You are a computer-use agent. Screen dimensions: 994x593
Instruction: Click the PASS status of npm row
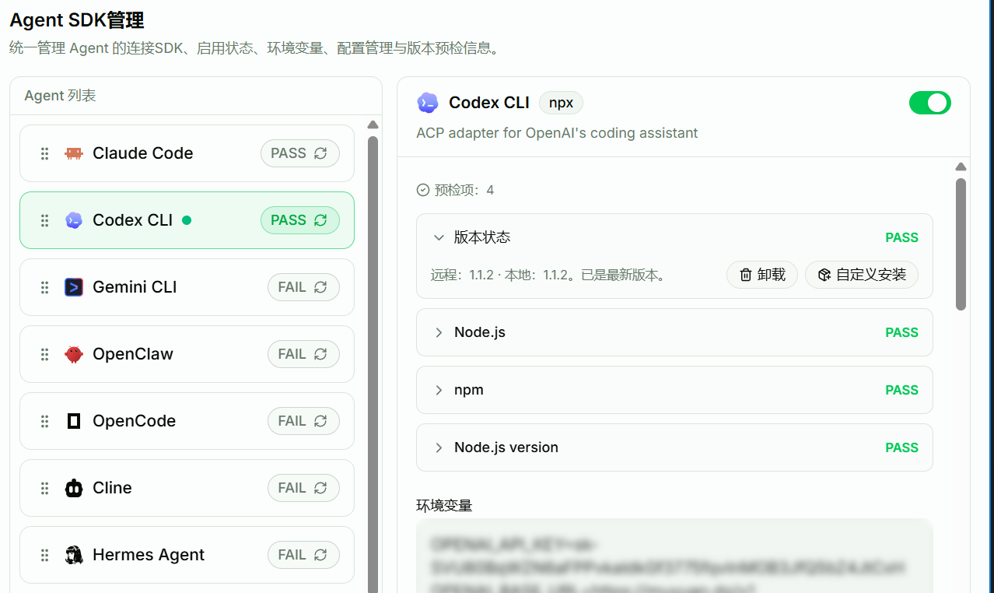901,390
